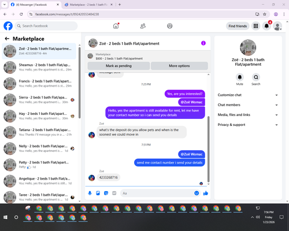Open Taree conversation in list
The width and height of the screenshot is (289, 231).
click(39, 197)
